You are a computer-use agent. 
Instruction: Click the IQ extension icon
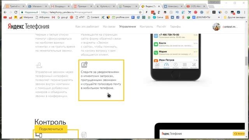[x=177, y=12]
